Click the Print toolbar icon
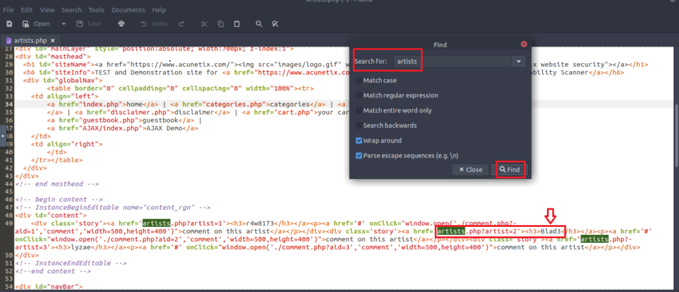679x292 pixels. (x=121, y=24)
